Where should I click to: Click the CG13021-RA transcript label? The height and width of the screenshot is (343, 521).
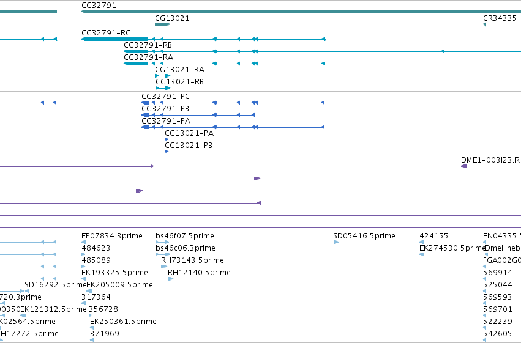(180, 69)
